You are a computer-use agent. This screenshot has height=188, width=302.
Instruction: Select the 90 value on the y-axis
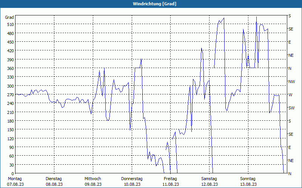pos(12,147)
